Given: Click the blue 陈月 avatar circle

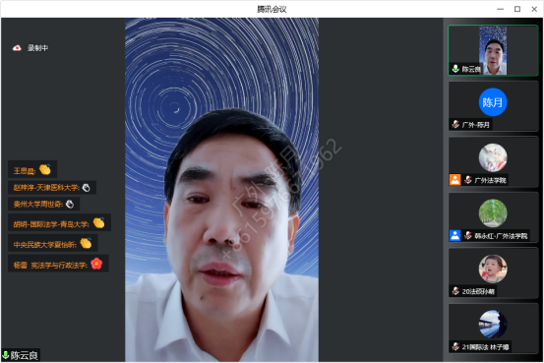Looking at the screenshot, I should pos(493,102).
